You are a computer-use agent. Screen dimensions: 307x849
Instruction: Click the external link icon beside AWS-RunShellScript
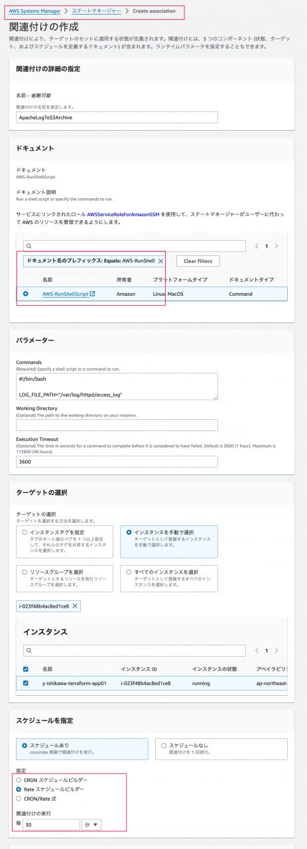pos(93,294)
